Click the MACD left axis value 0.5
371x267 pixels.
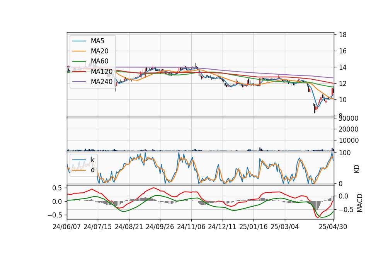pyautogui.click(x=57, y=188)
